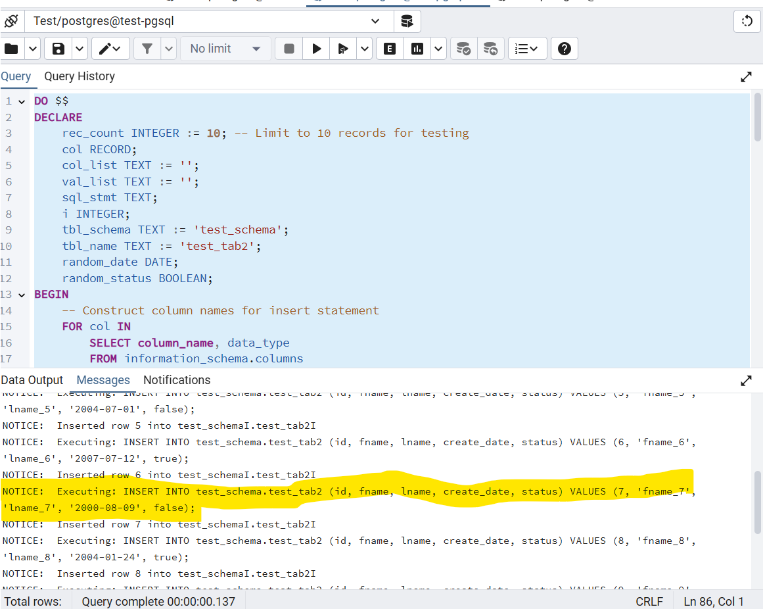Viewport: 763px width, 609px height.
Task: Click 'random_status BOOLEAN;' on line 12
Action: (x=137, y=278)
